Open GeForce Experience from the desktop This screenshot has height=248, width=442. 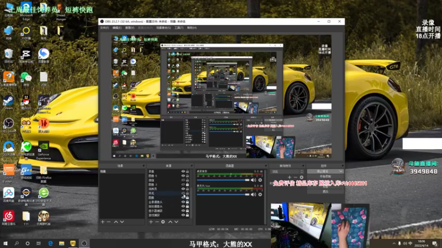pyautogui.click(x=44, y=150)
